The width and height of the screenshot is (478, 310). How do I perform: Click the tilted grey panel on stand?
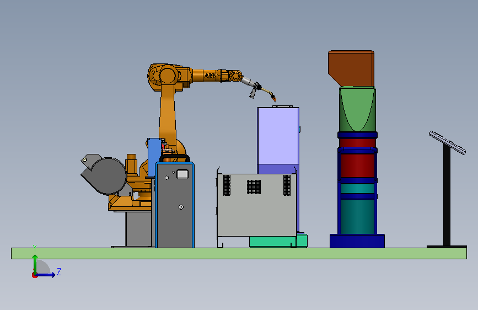tap(447, 142)
